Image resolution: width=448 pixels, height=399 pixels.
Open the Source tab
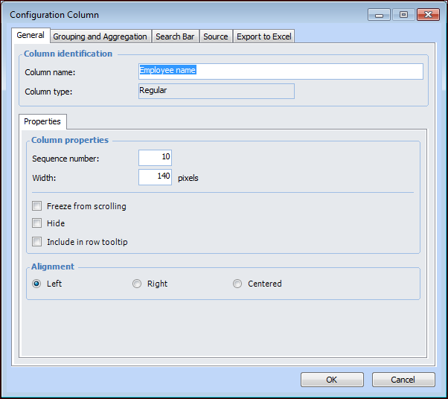tap(216, 36)
